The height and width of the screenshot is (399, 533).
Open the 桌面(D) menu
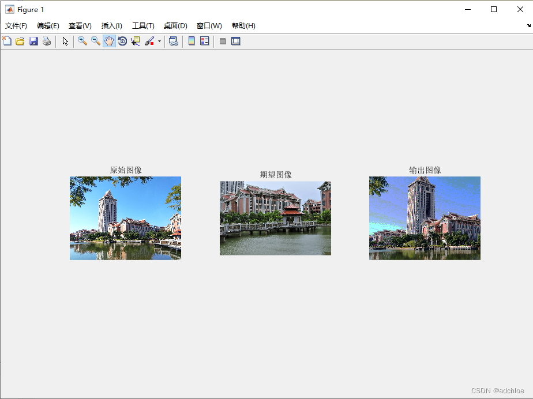tap(175, 26)
